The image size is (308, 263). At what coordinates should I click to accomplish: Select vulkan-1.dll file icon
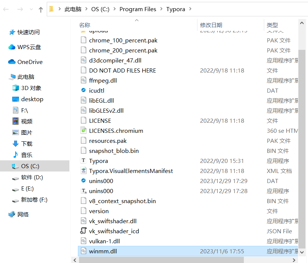tap(83, 241)
